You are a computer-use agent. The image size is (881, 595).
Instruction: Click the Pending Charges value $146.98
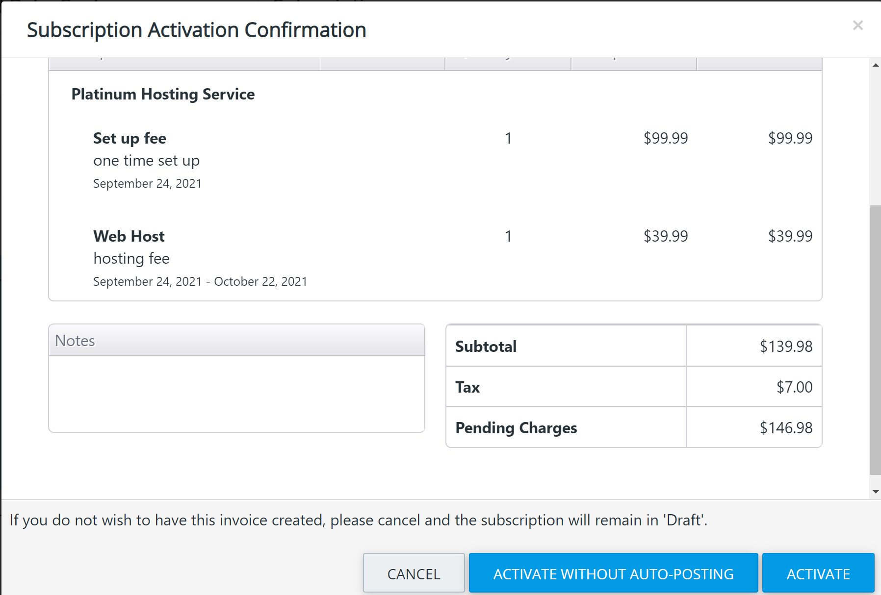click(x=786, y=428)
